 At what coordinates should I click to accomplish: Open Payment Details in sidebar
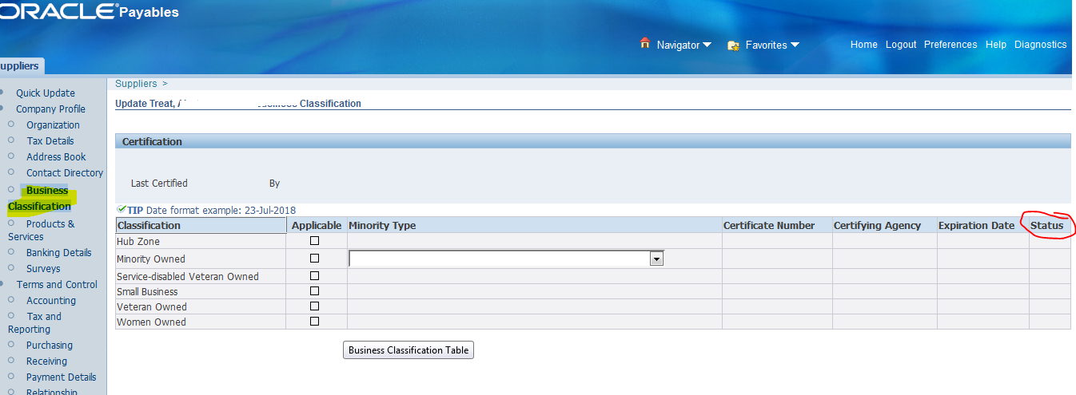(x=62, y=377)
